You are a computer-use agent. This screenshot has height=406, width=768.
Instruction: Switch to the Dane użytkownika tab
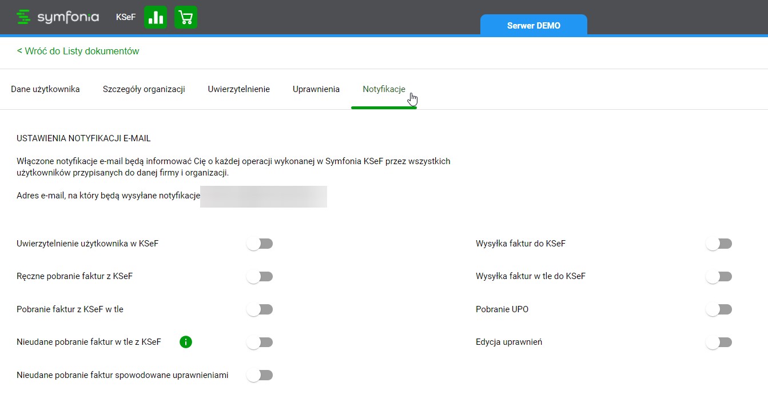(x=45, y=89)
